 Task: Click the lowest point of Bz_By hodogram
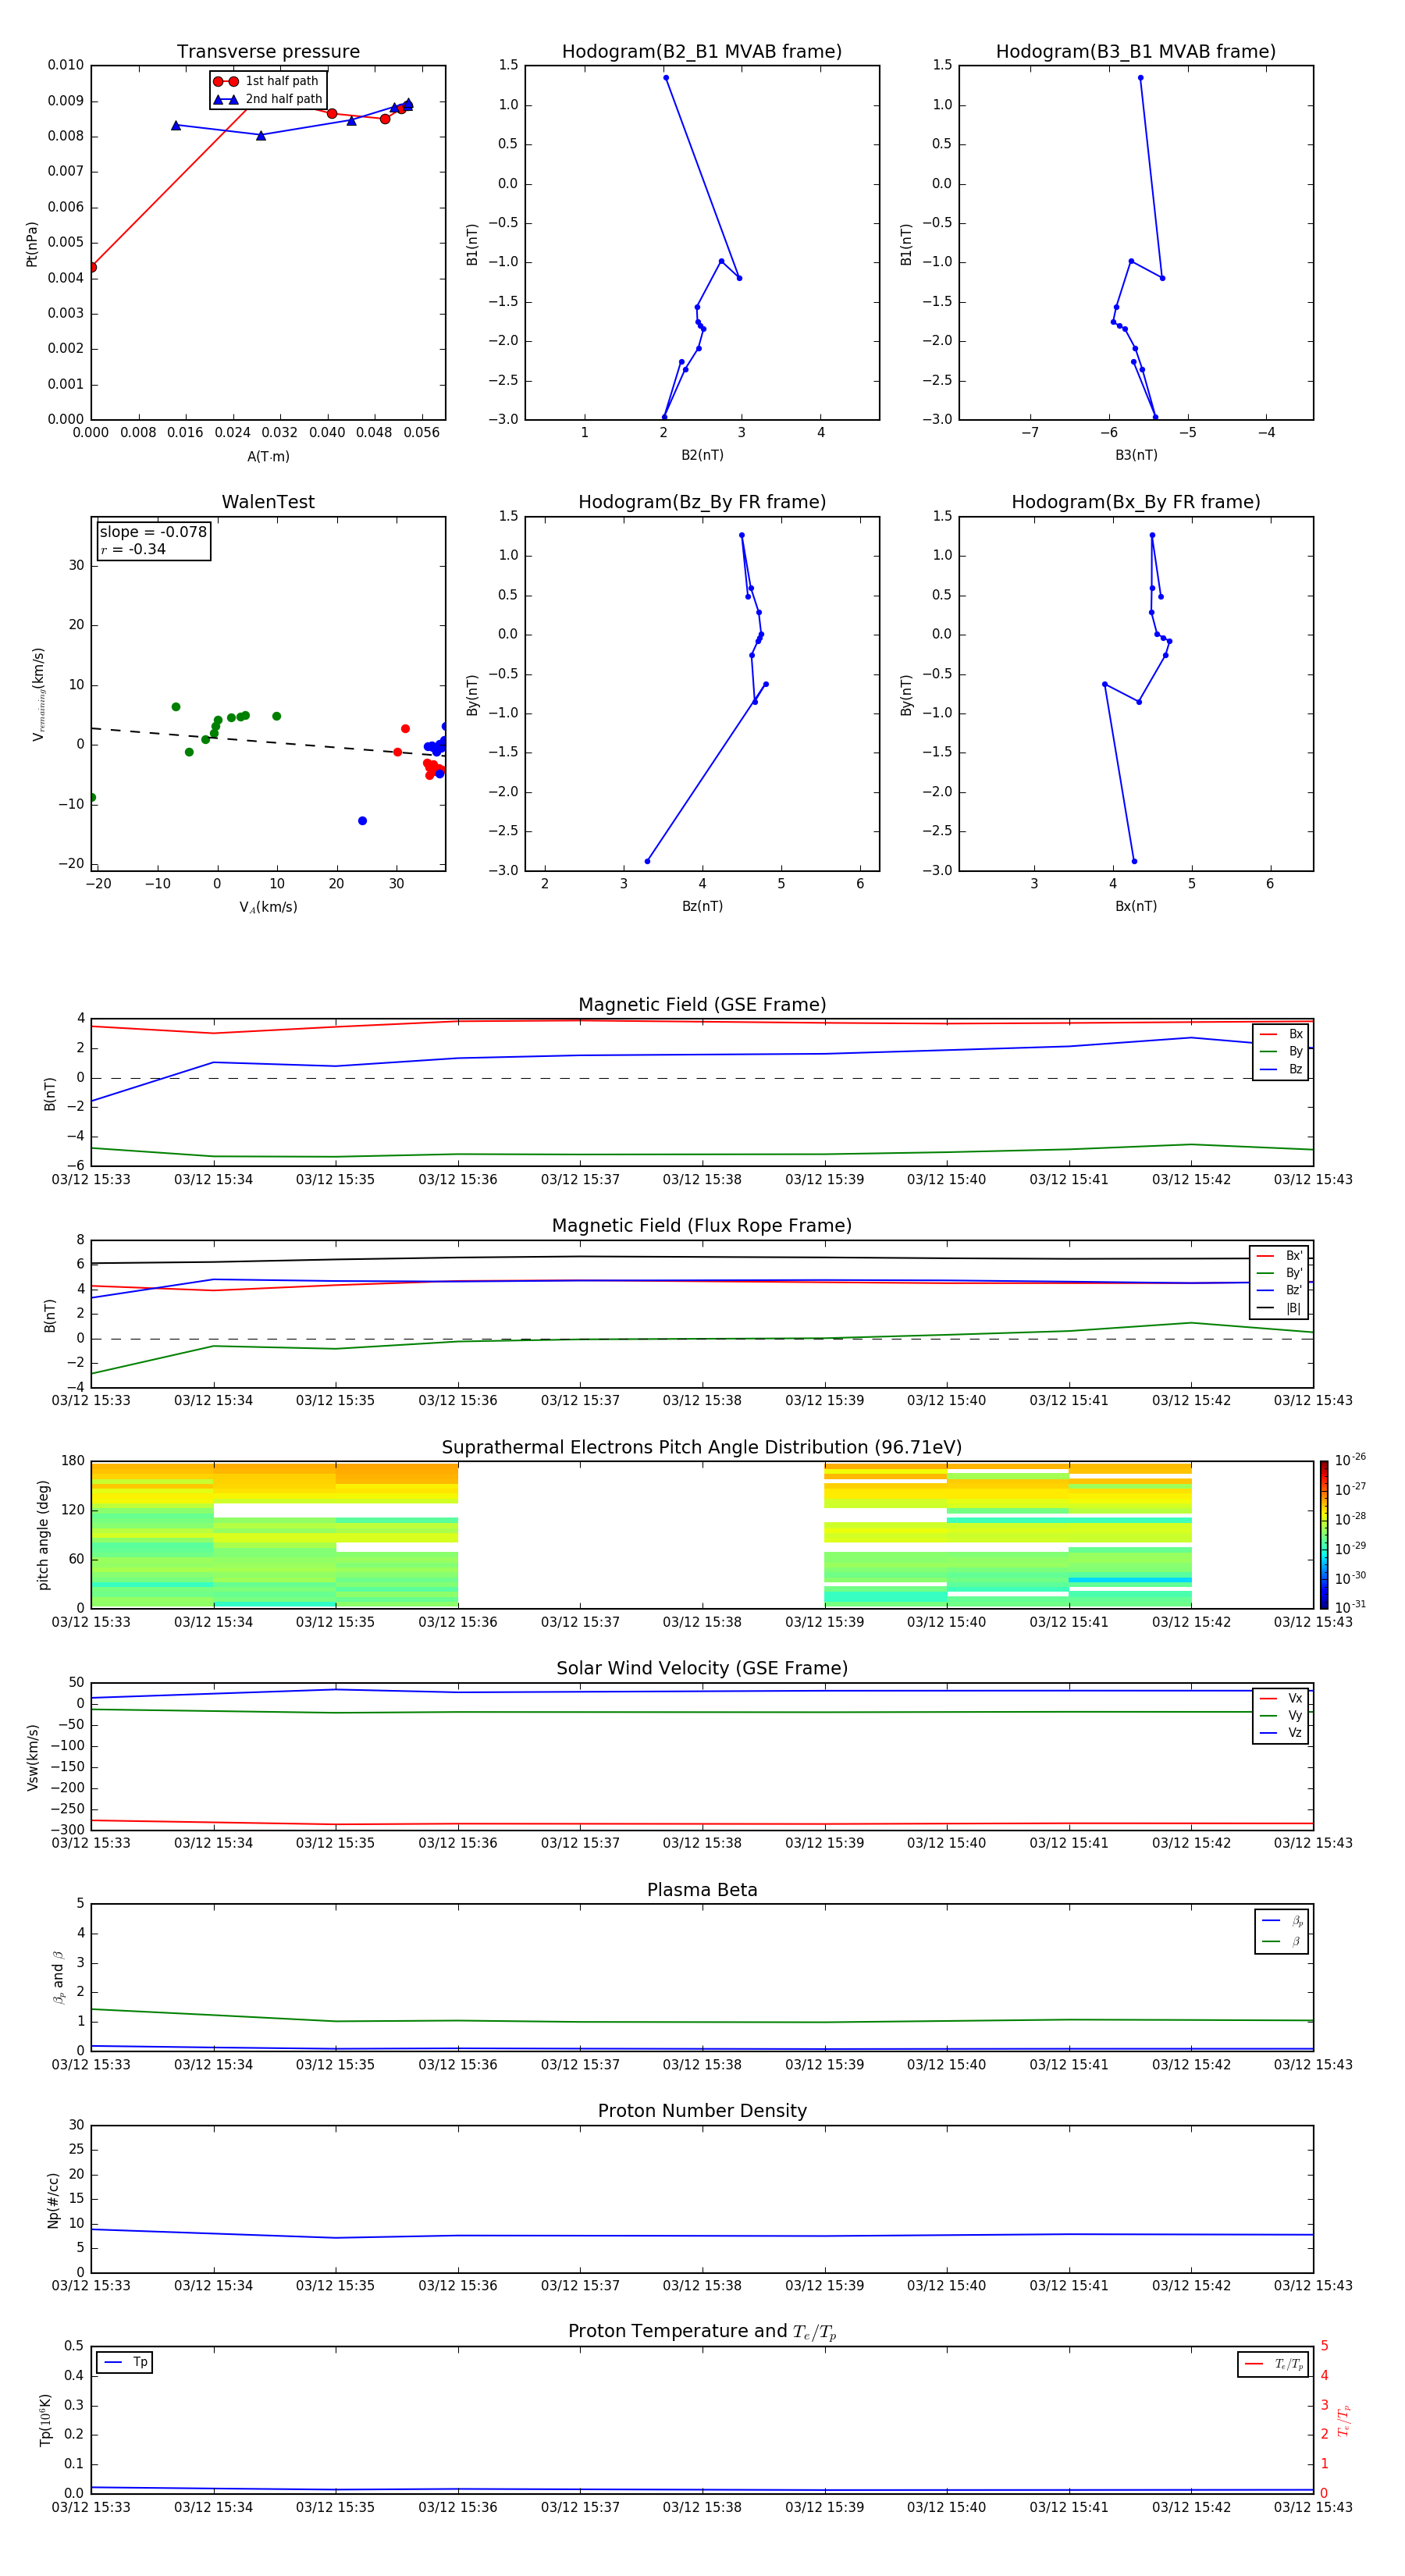pos(647,861)
